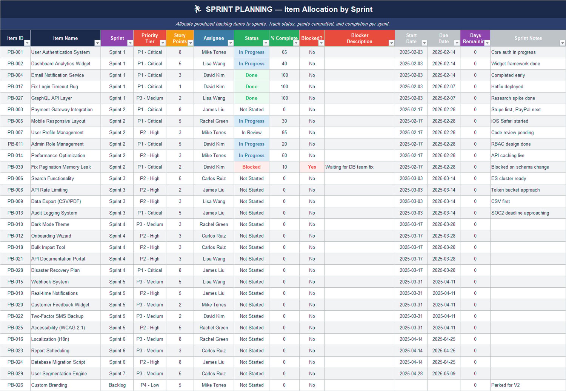This screenshot has height=391, width=566.
Task: Click 'Hotfix deployed' sprint note
Action: coord(528,86)
